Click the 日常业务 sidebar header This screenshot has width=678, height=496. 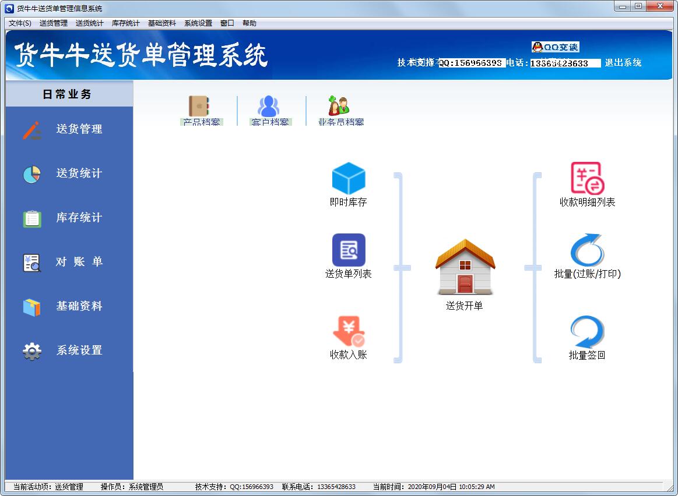69,94
